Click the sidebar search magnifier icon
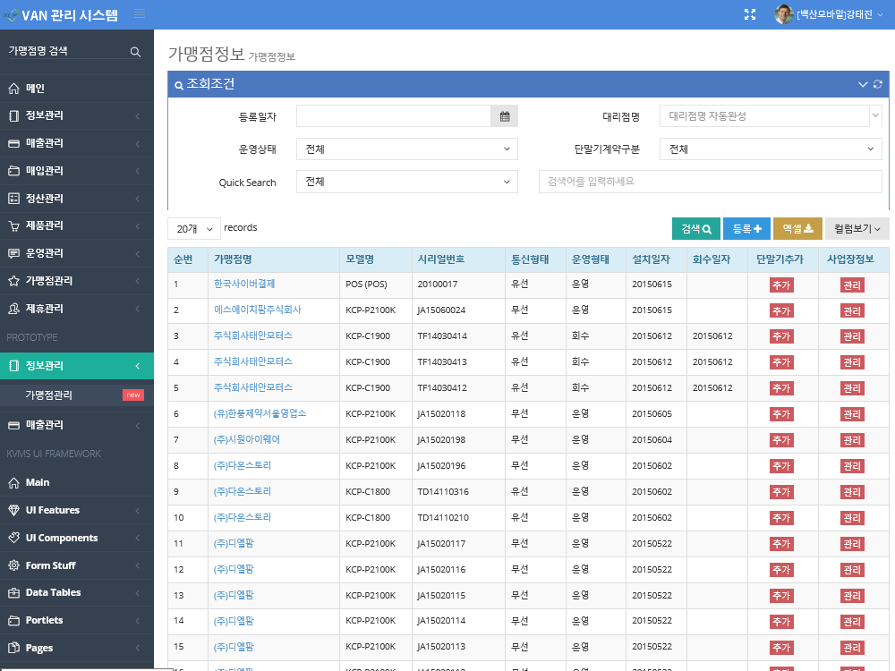Image resolution: width=895 pixels, height=671 pixels. [x=135, y=52]
